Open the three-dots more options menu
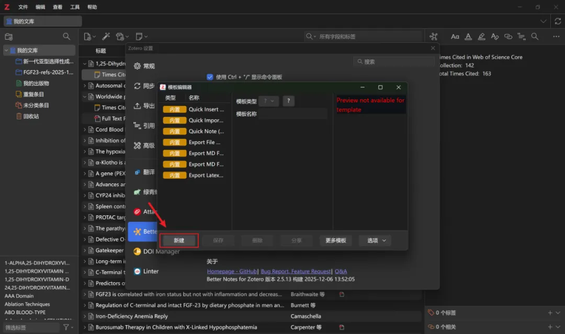 pyautogui.click(x=556, y=37)
